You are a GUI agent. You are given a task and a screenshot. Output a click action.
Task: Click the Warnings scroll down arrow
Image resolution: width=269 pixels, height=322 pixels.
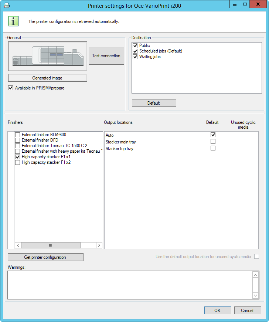[x=255, y=295]
